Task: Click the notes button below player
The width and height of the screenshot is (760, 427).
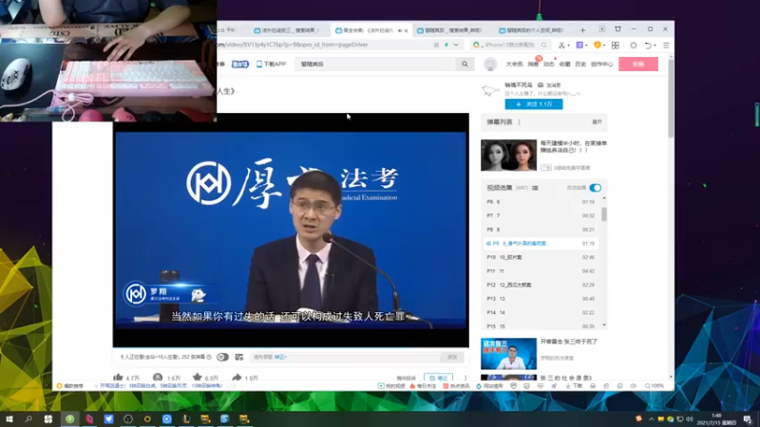Action: point(438,378)
